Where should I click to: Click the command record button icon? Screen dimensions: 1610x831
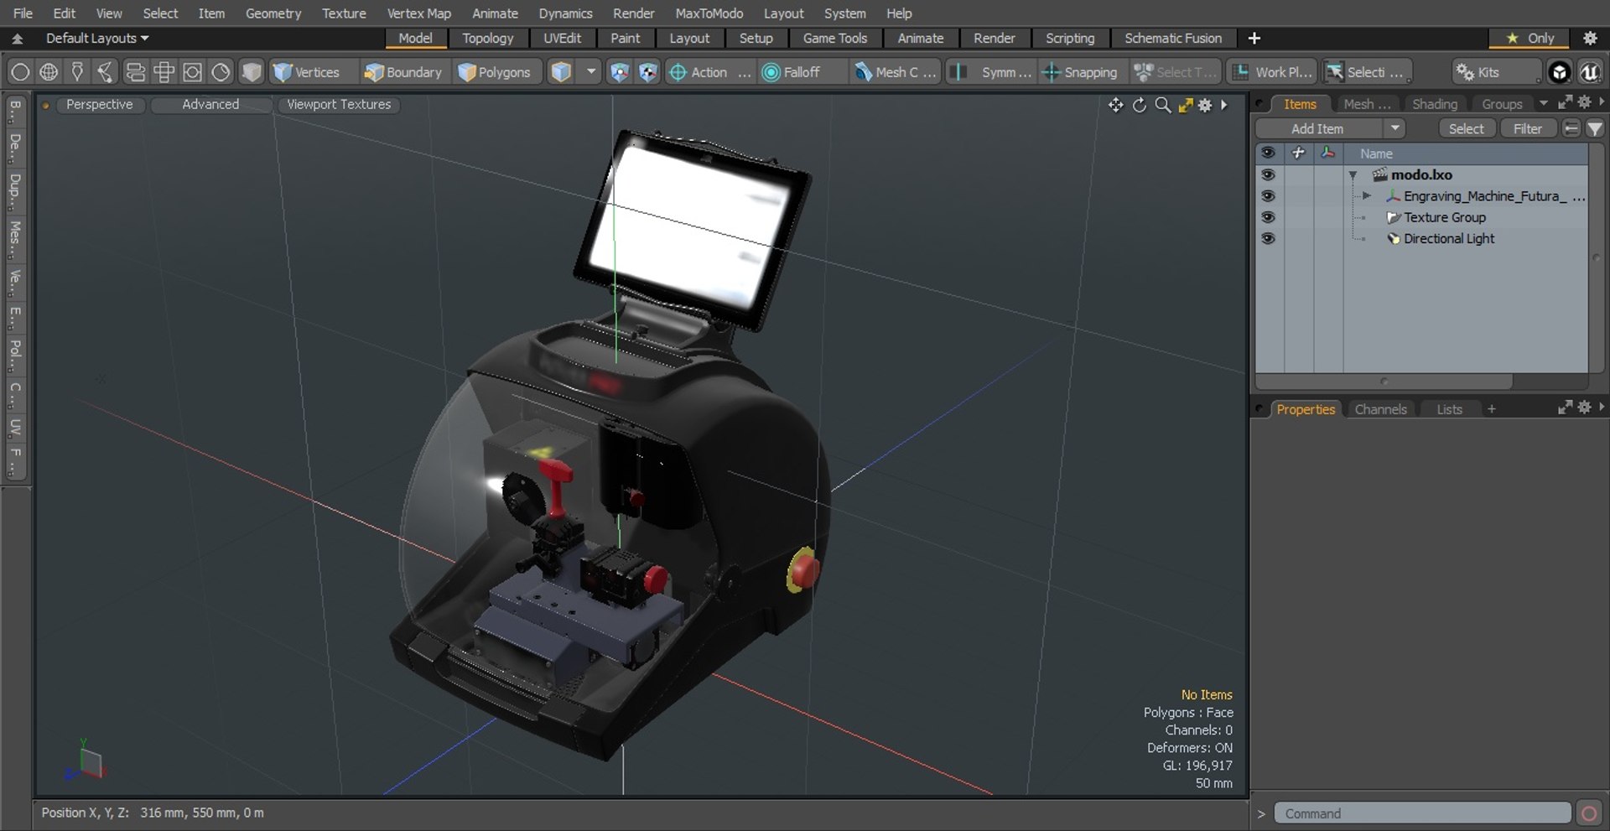pyautogui.click(x=1589, y=813)
